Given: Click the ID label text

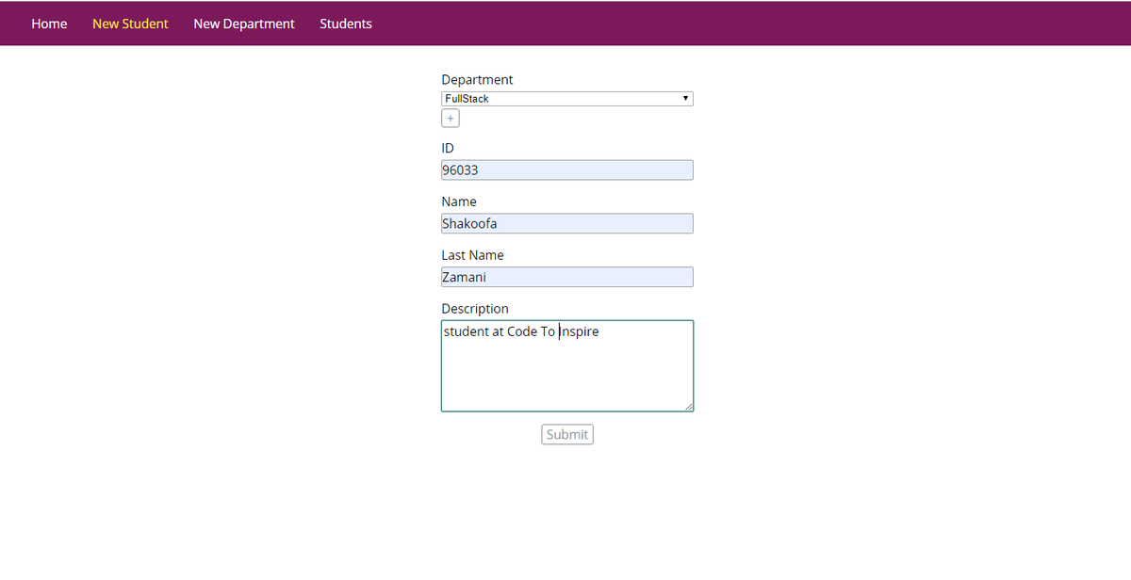Looking at the screenshot, I should [448, 149].
